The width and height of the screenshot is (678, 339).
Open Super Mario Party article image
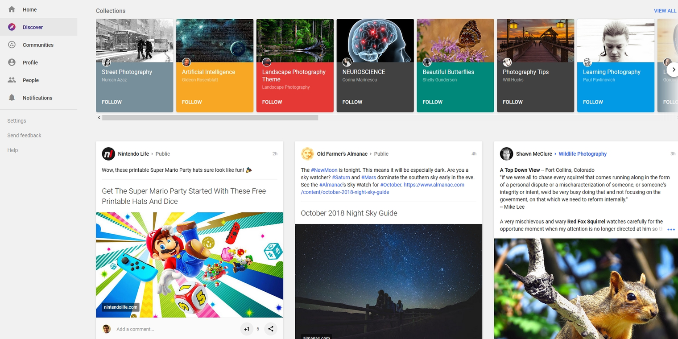[x=190, y=265]
